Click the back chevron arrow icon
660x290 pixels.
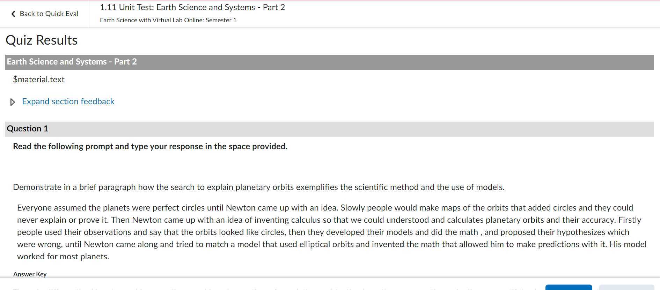click(x=13, y=14)
